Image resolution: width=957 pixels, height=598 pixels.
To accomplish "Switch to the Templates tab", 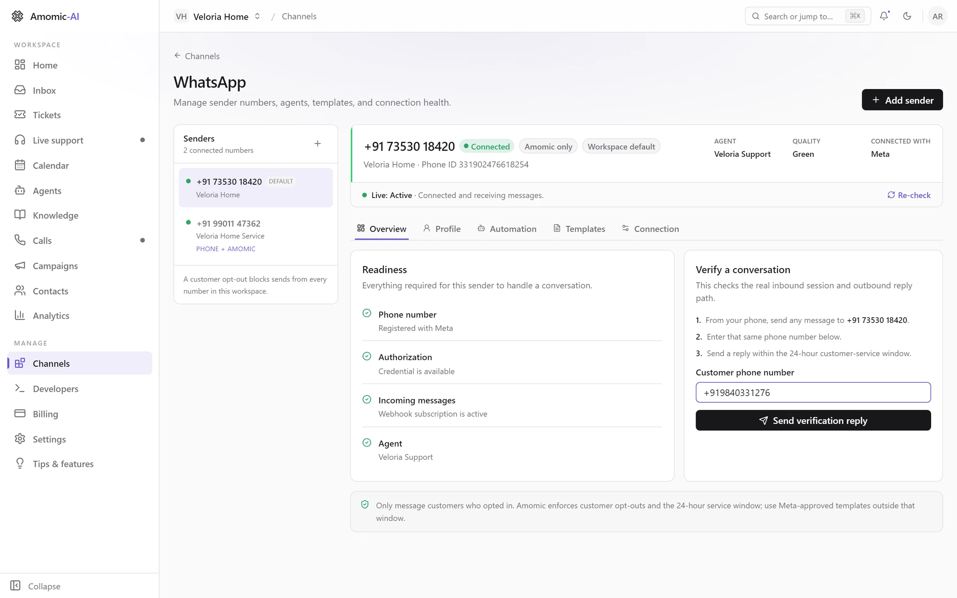I will pos(580,229).
